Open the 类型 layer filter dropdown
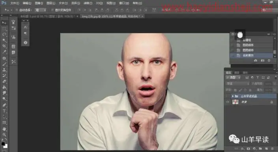278x152 pixels. pos(233,77)
